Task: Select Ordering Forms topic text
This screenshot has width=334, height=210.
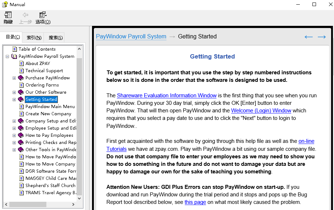Action: coord(42,85)
